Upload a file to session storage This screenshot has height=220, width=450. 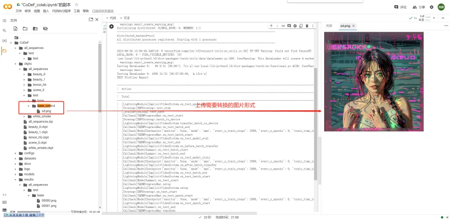[15, 29]
